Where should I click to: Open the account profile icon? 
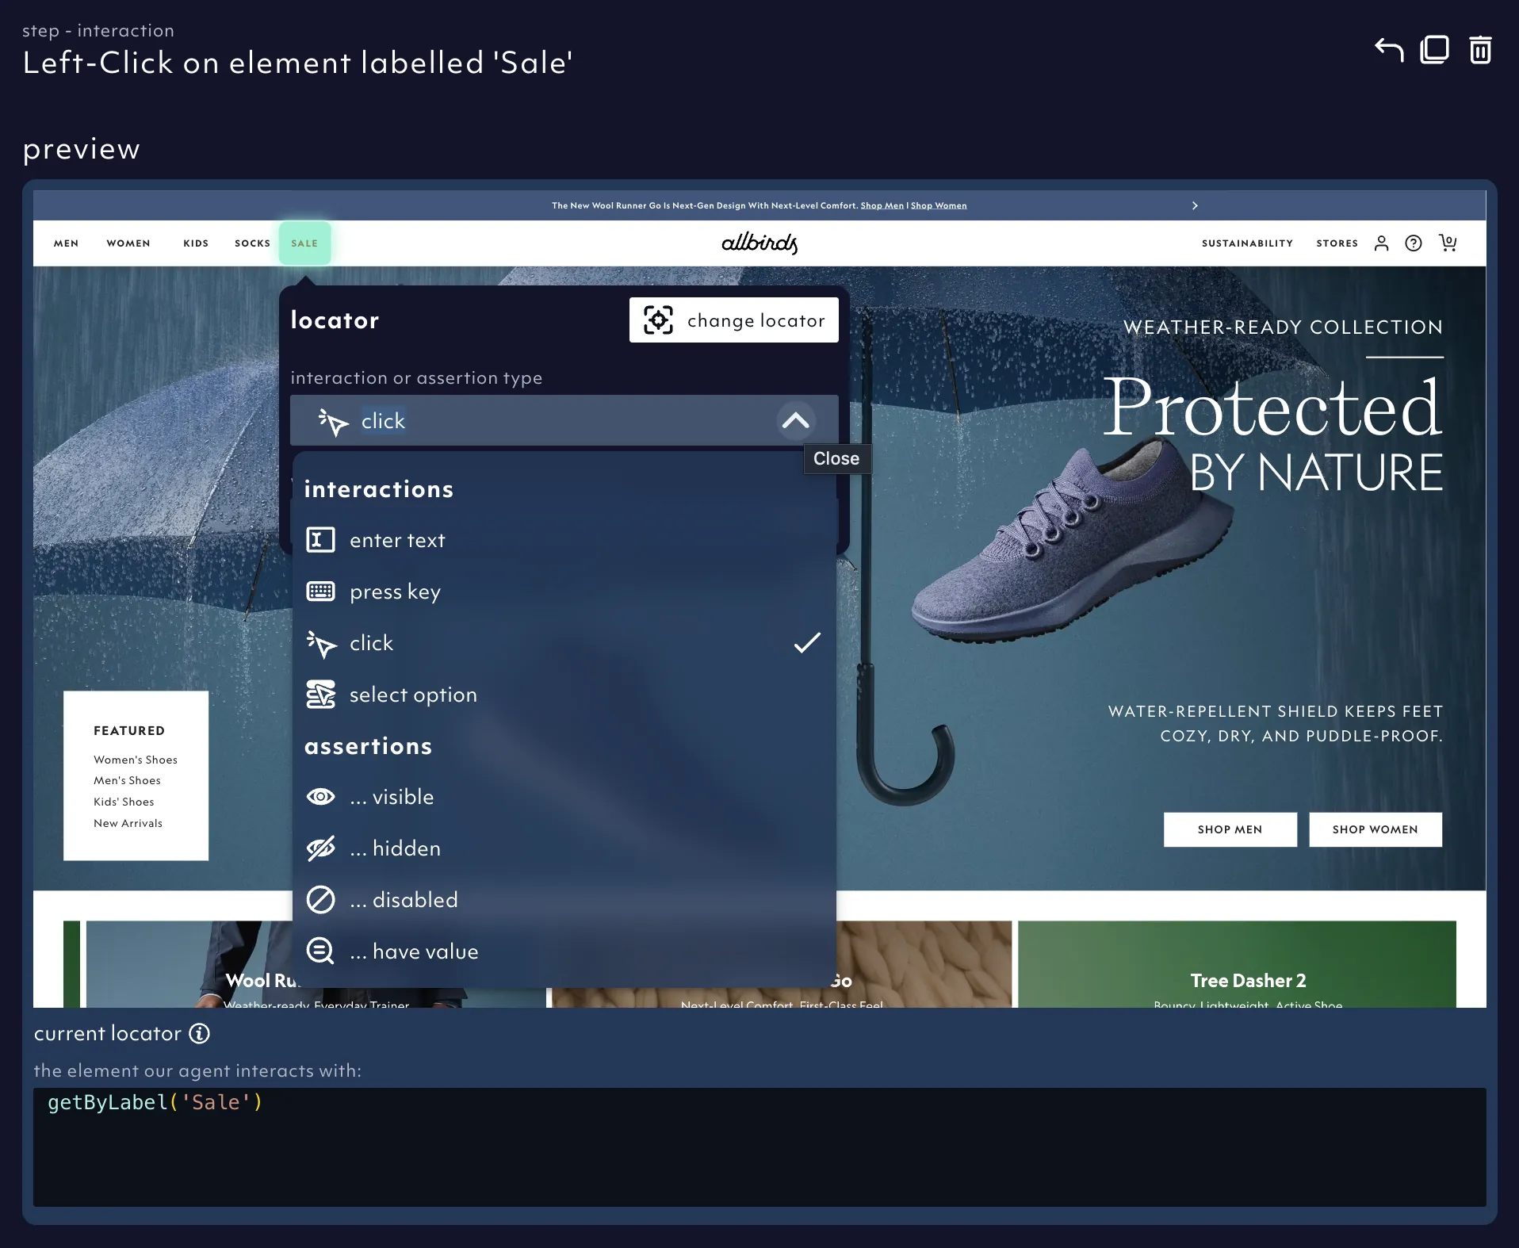point(1381,243)
